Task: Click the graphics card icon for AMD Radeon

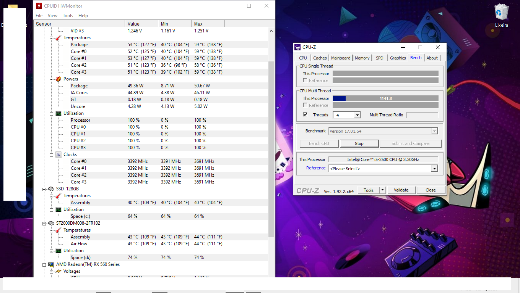Action: [51, 264]
